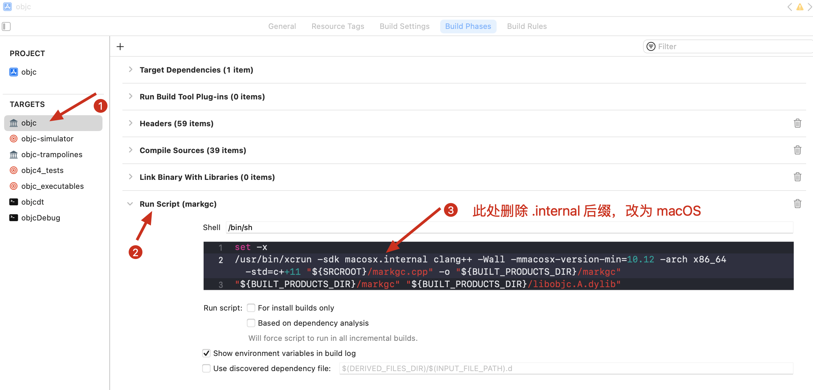Expand Compile Sources (39 items) section
Viewport: 813px width, 390px height.
[x=130, y=150]
